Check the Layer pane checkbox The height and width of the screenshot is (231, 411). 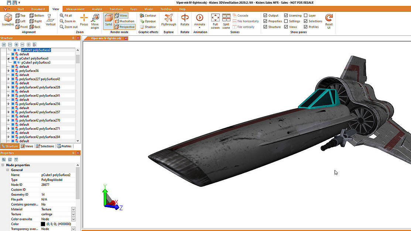pos(306,15)
